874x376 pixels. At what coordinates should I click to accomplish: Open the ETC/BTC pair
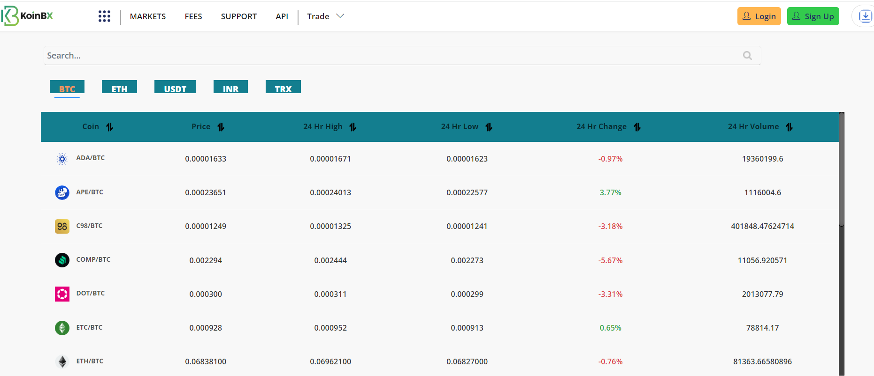[x=89, y=327]
